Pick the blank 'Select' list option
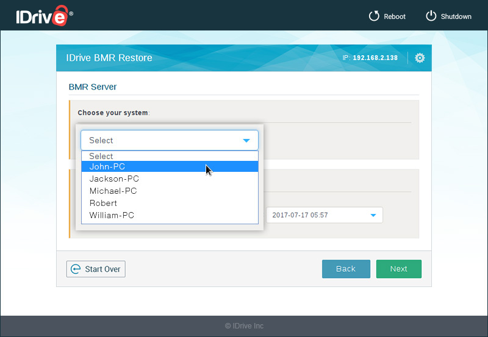Image resolution: width=488 pixels, height=337 pixels. click(x=101, y=156)
